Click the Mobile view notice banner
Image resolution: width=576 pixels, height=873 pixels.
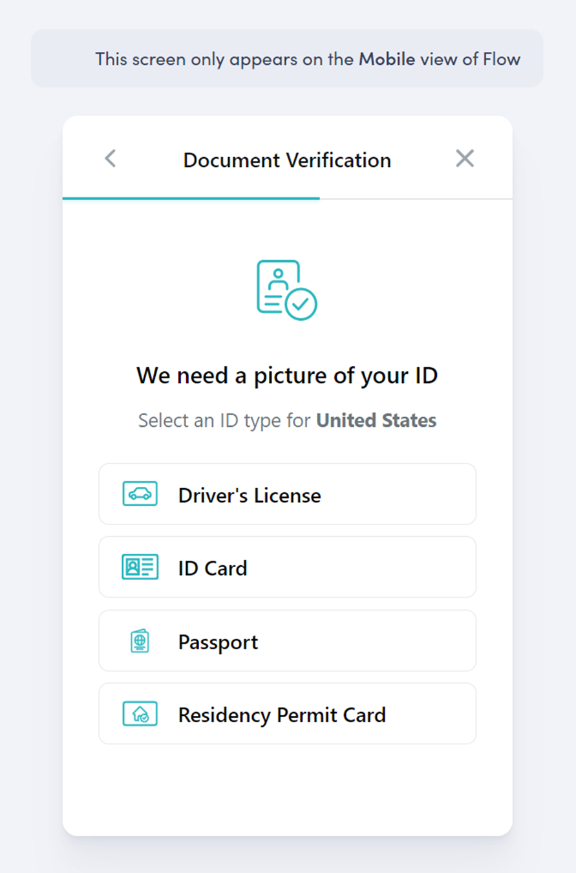[288, 59]
